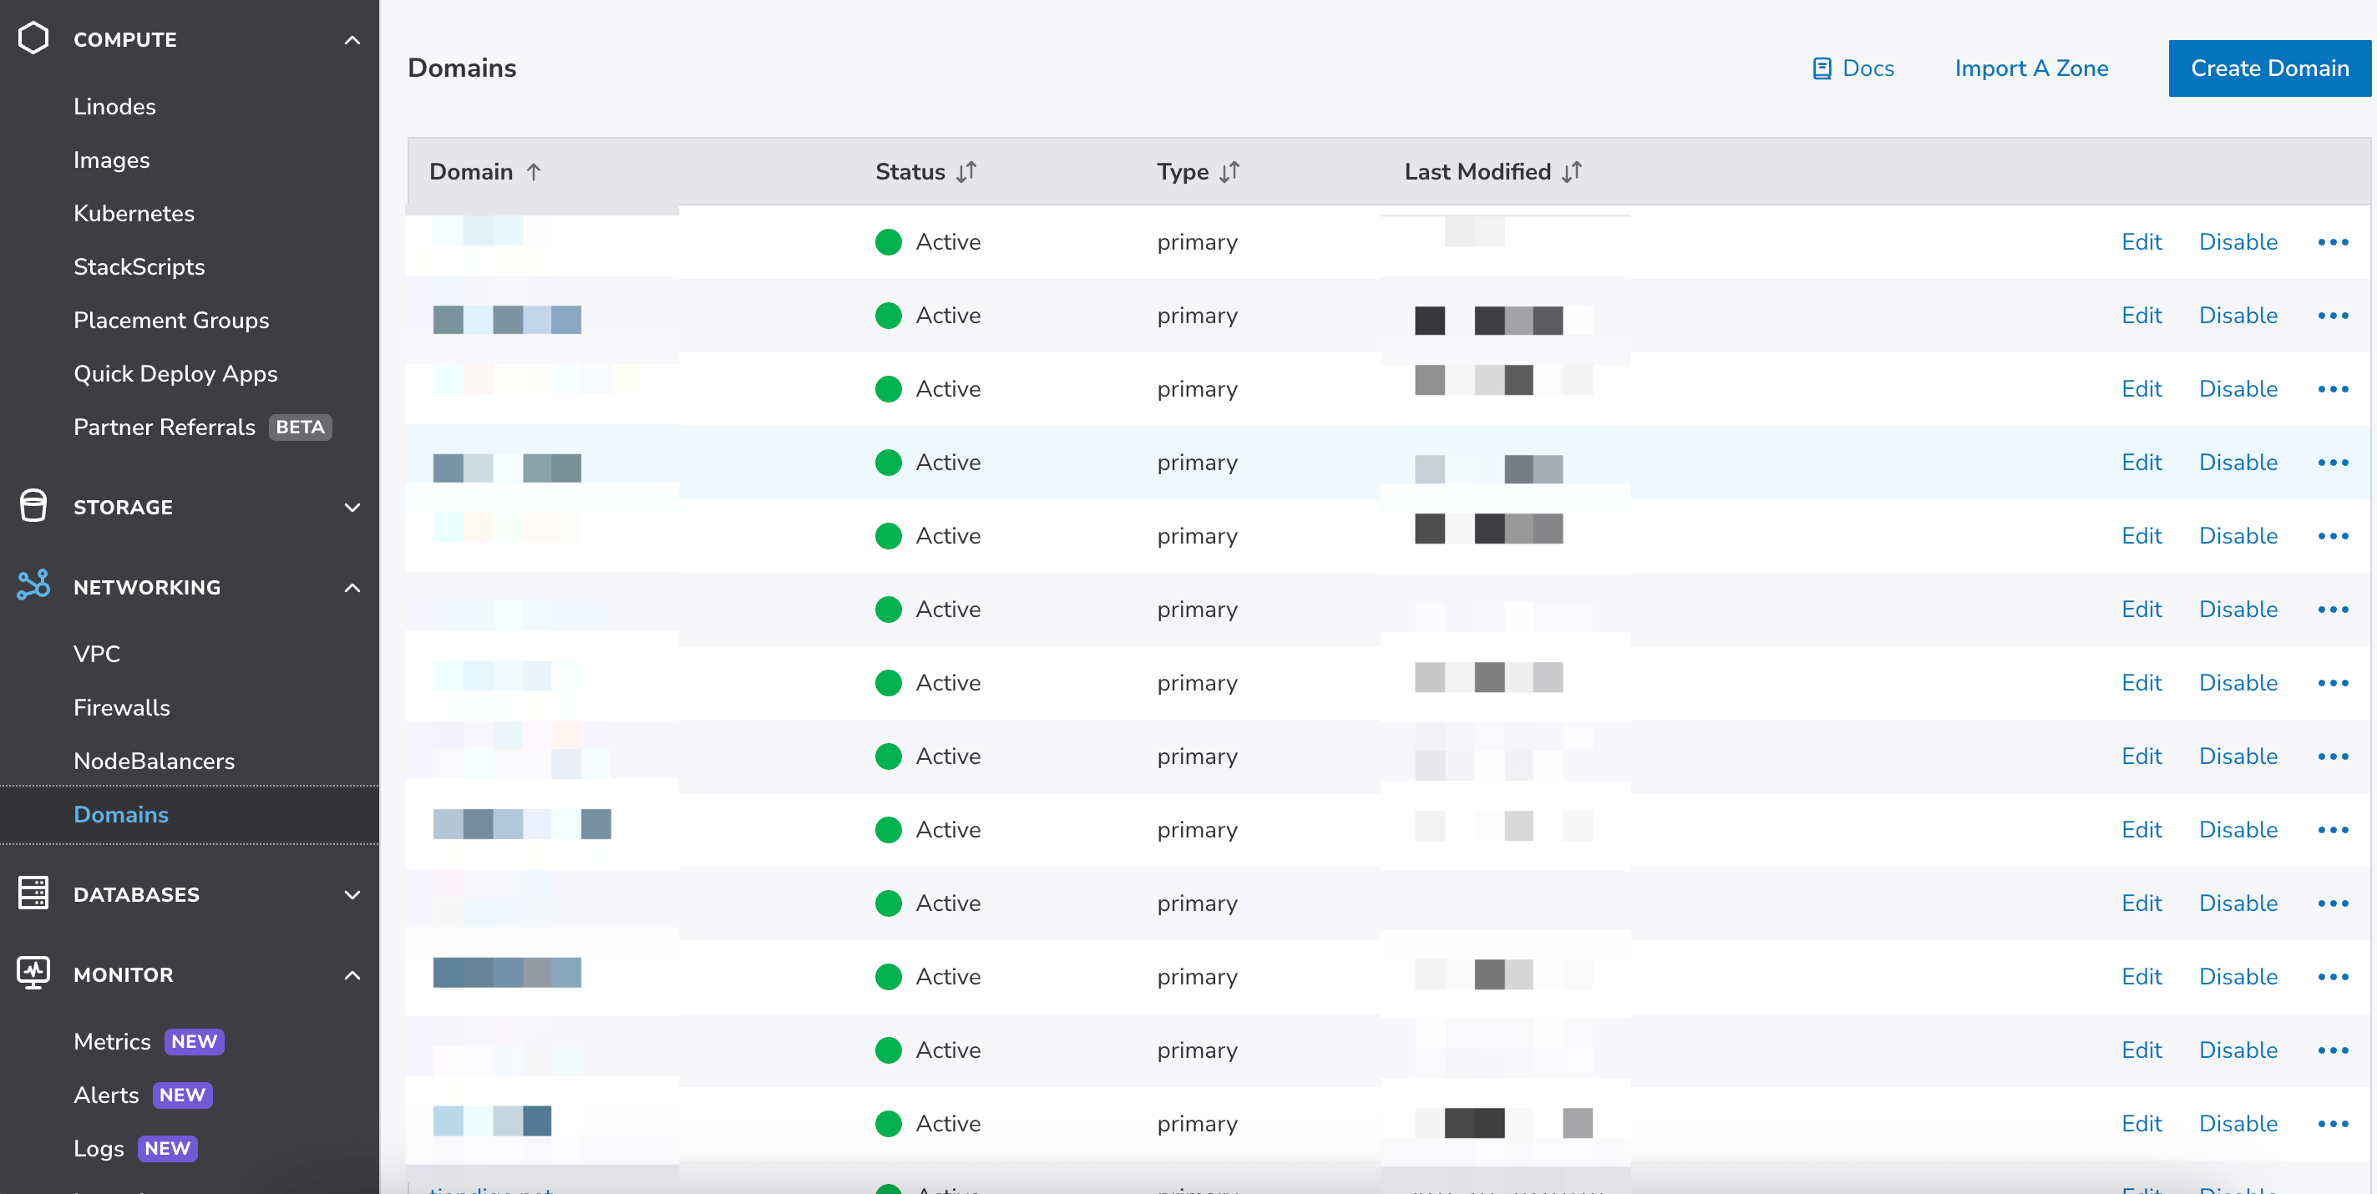Image resolution: width=2377 pixels, height=1194 pixels.
Task: Collapse the Compute section chevron
Action: click(x=352, y=40)
